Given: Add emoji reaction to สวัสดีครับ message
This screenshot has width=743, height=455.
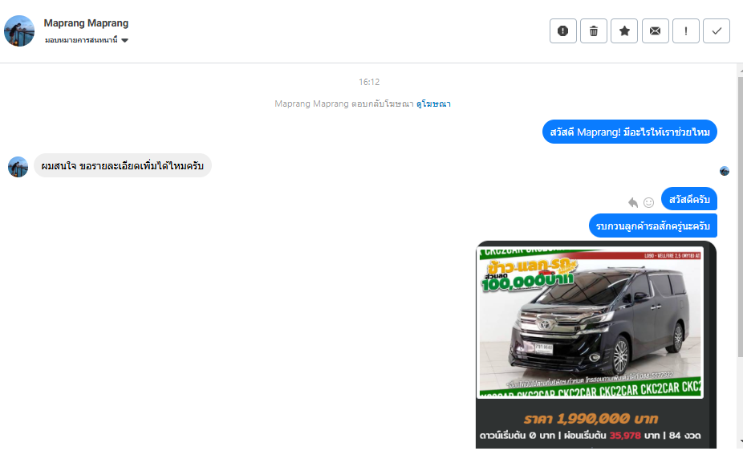Looking at the screenshot, I should 648,202.
